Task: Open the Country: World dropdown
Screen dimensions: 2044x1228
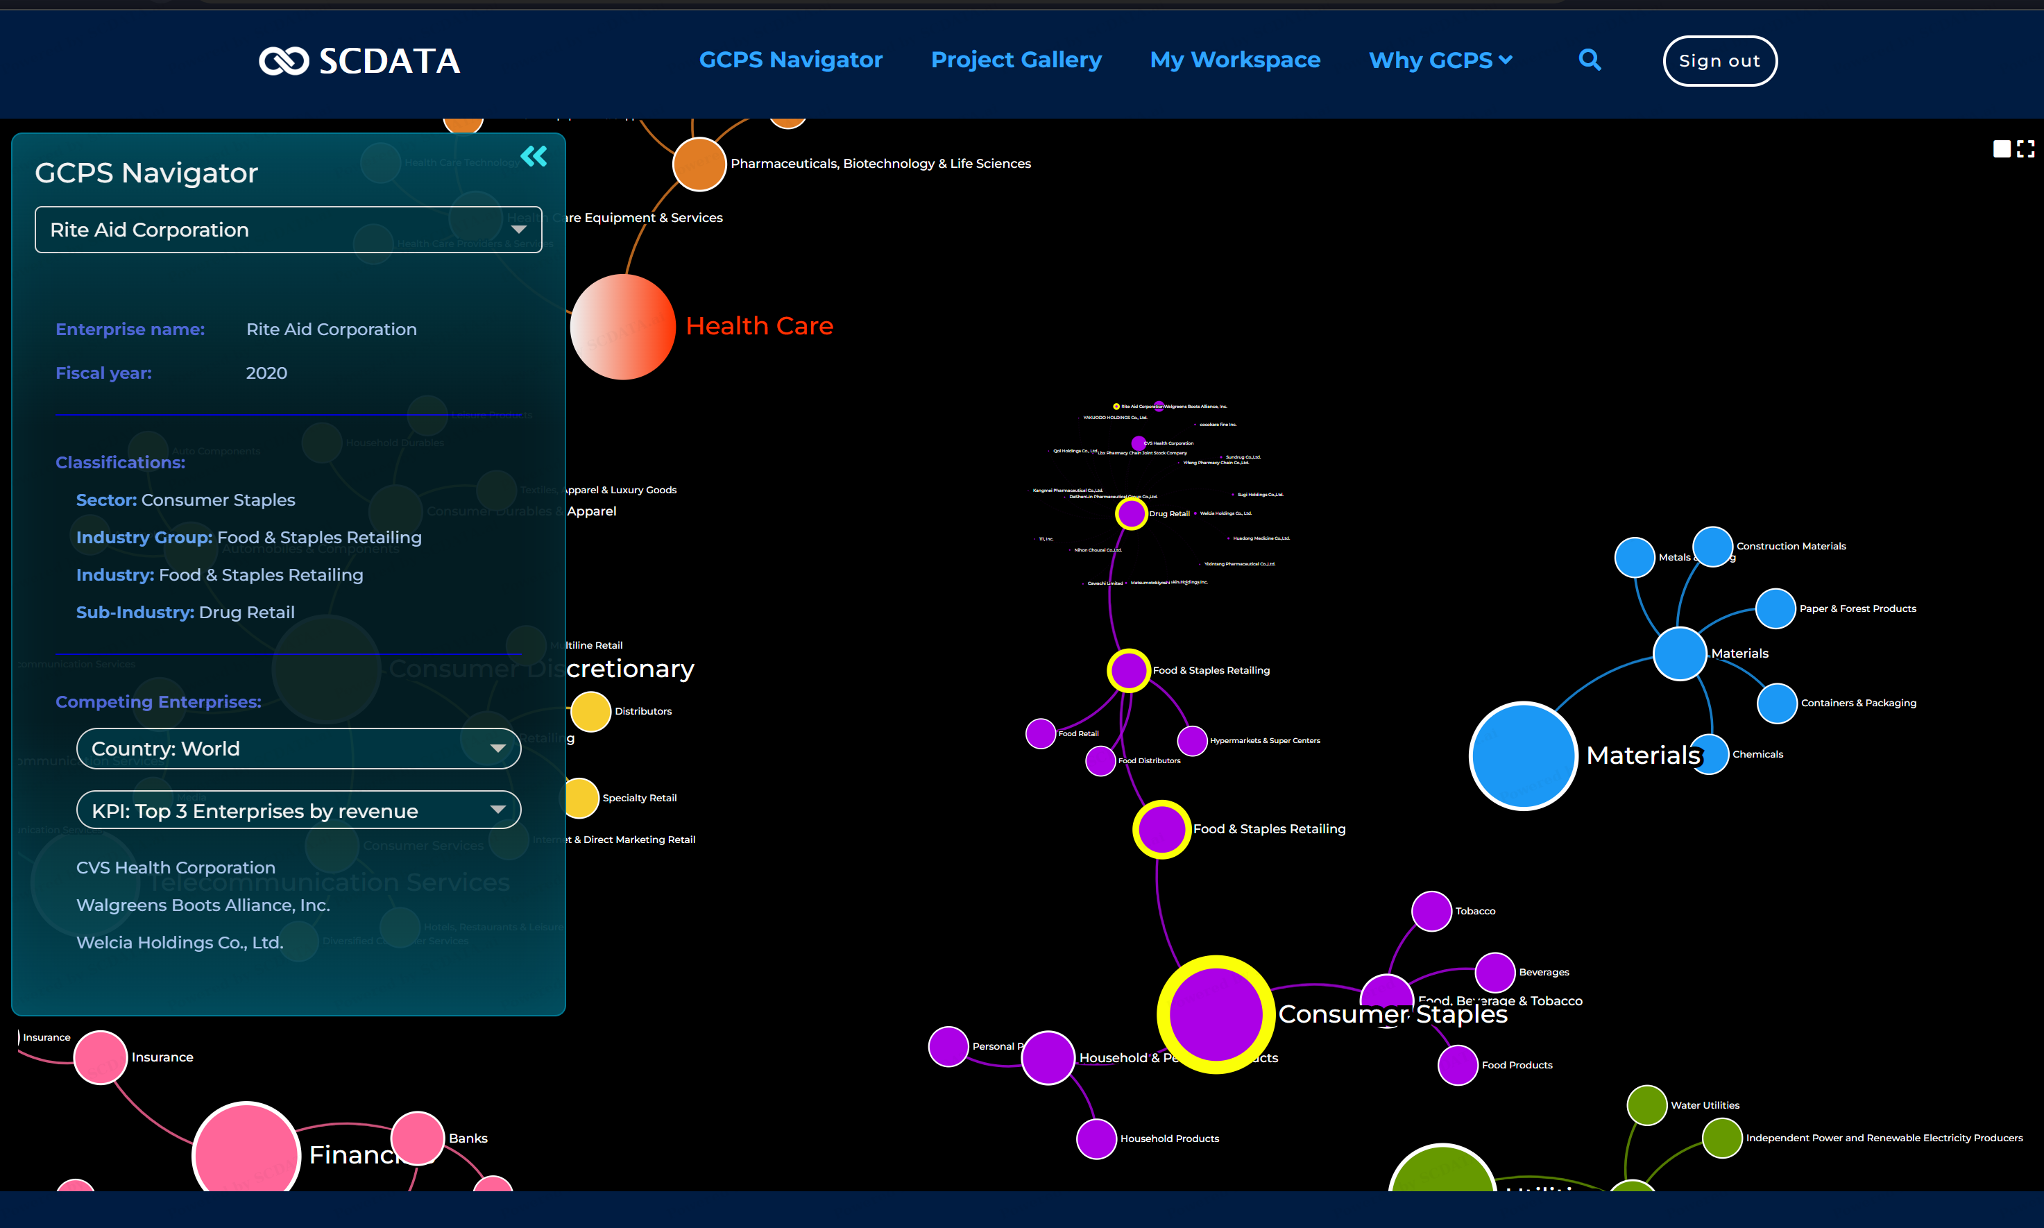Action: coord(298,748)
